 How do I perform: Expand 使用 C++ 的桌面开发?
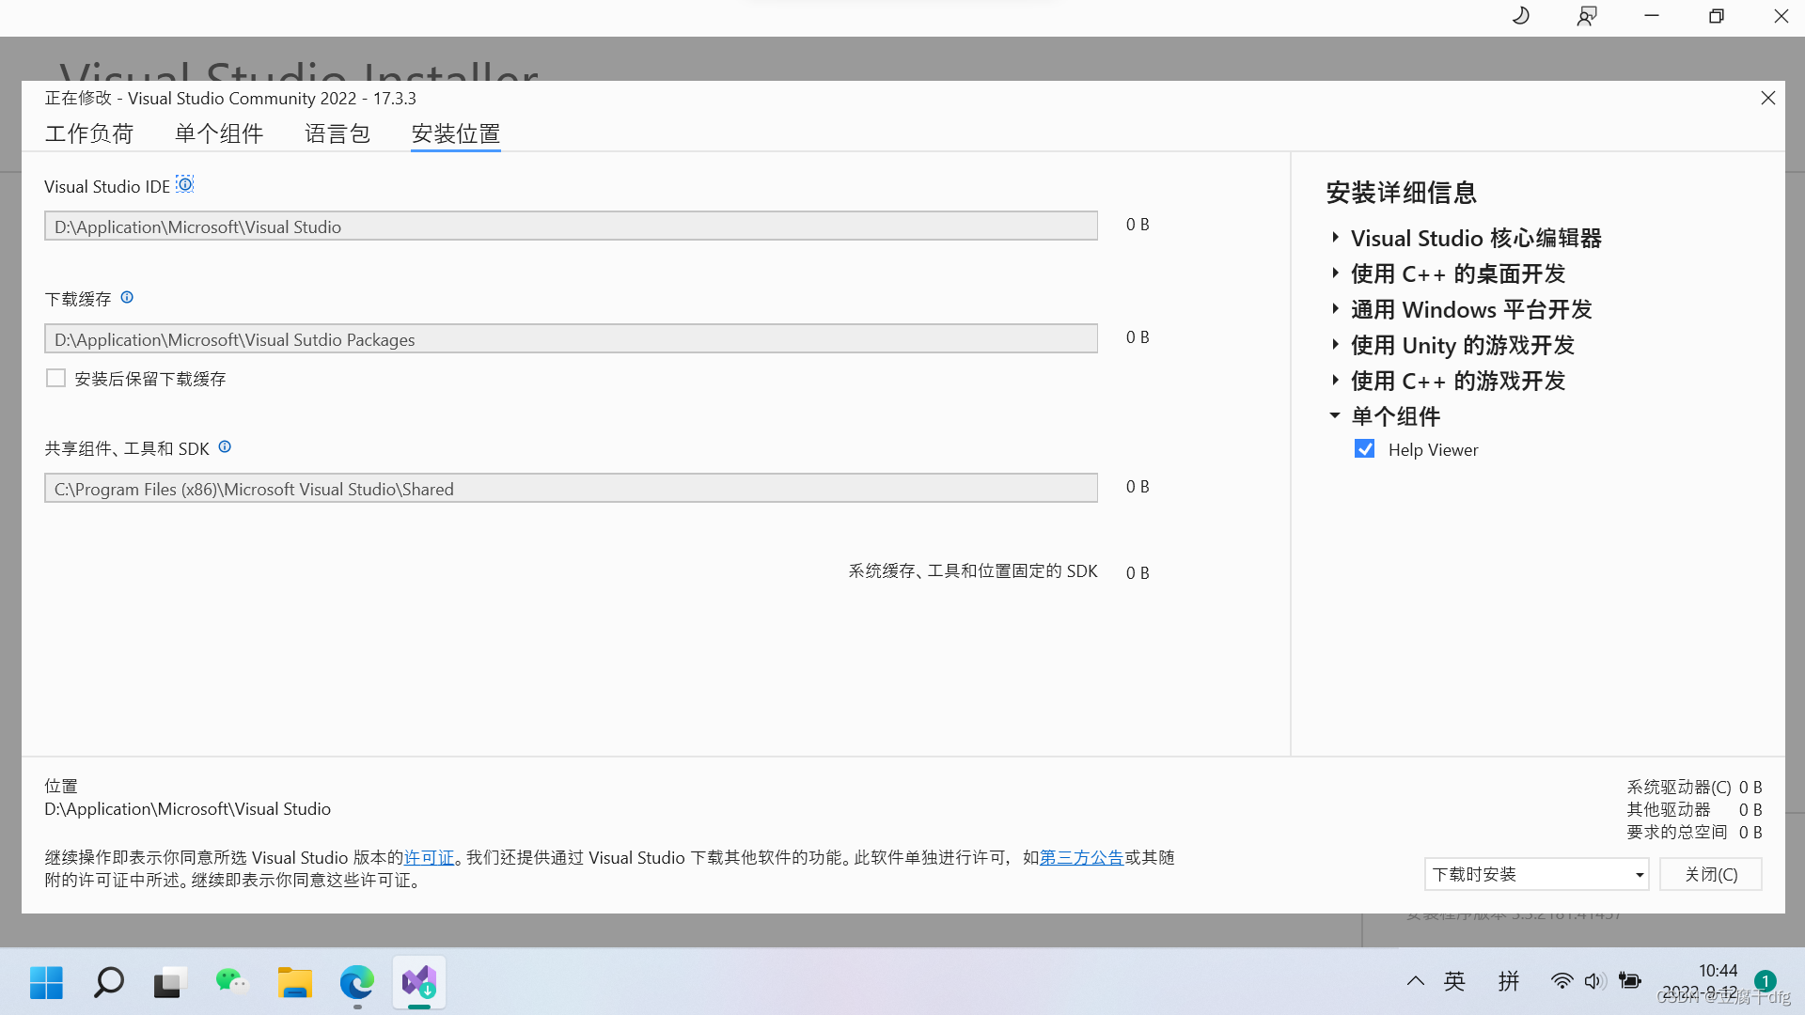click(1336, 273)
